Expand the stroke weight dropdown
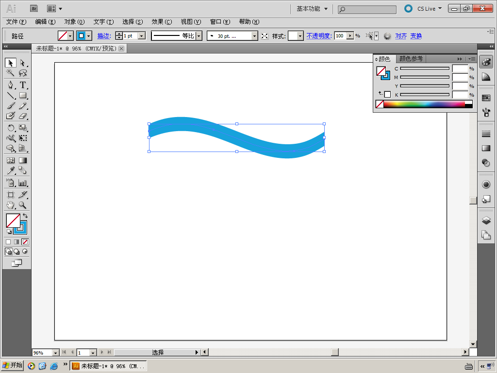The width and height of the screenshot is (497, 373). coord(142,36)
